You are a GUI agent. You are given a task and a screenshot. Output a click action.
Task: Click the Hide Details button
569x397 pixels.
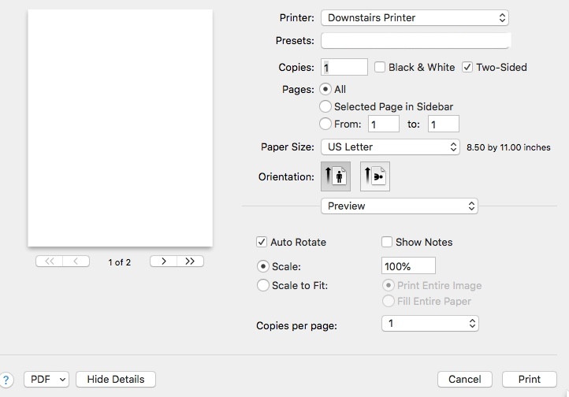116,379
